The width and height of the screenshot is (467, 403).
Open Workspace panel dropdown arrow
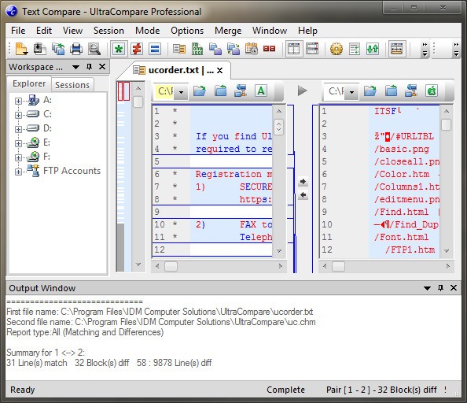click(x=75, y=67)
